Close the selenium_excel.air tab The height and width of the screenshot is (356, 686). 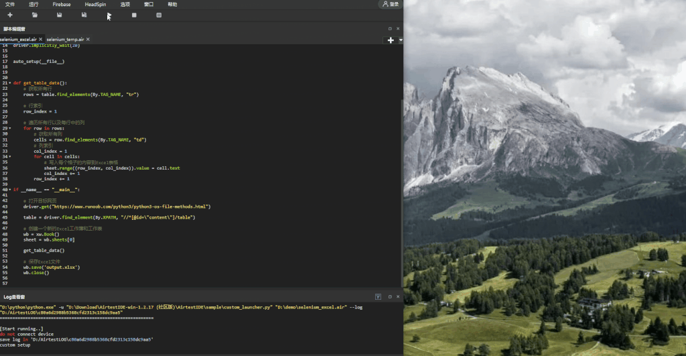tap(41, 40)
